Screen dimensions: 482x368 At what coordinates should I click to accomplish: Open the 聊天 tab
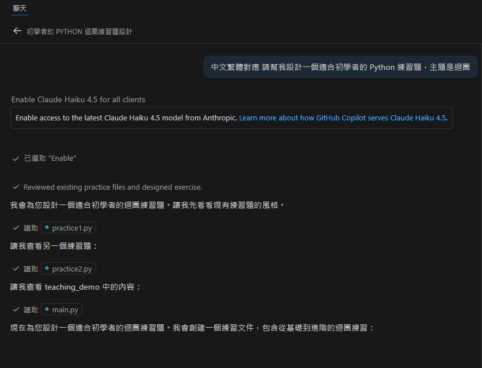point(19,9)
